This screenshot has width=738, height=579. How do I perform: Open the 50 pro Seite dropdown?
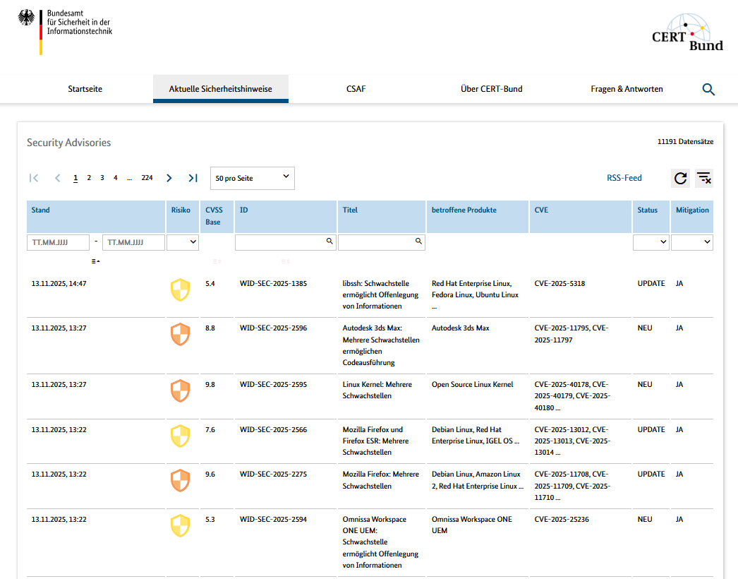[x=253, y=178]
